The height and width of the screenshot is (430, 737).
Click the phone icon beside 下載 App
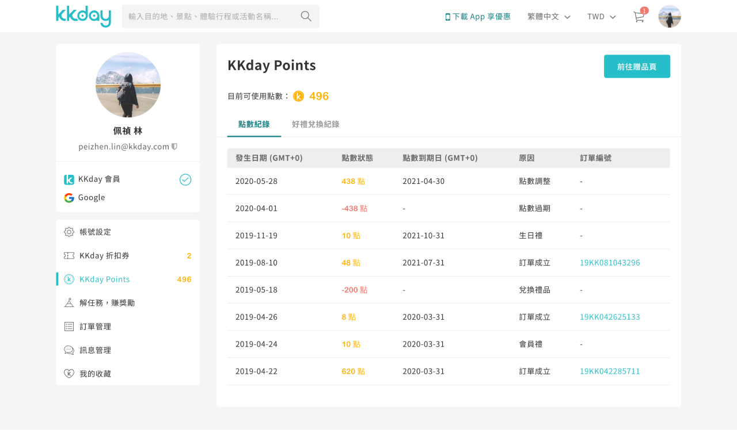tap(448, 17)
